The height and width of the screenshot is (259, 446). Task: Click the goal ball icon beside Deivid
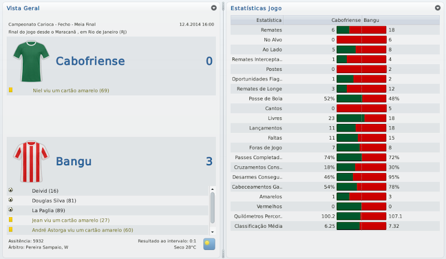tap(11, 190)
